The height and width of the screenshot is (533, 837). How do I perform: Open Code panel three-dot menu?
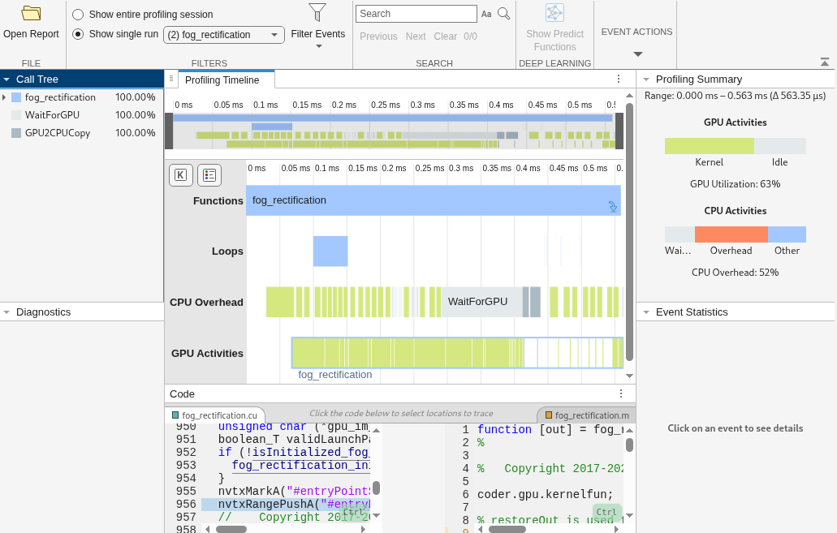pyautogui.click(x=621, y=393)
